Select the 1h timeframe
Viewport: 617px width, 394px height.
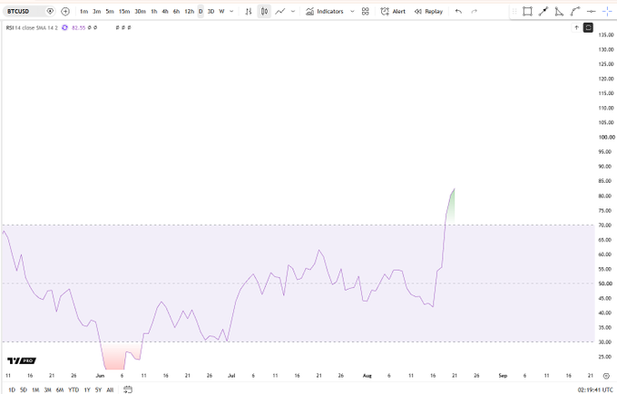154,12
